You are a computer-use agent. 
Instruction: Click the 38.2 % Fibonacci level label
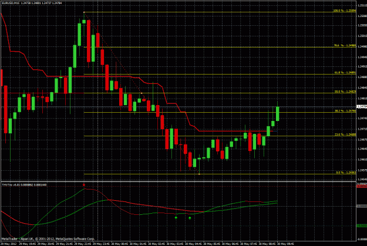(345, 111)
